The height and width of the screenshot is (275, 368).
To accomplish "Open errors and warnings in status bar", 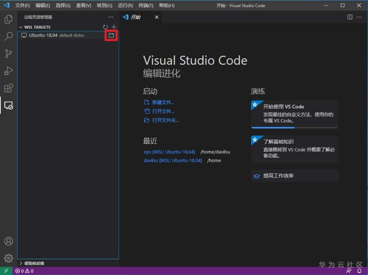I will [24, 271].
